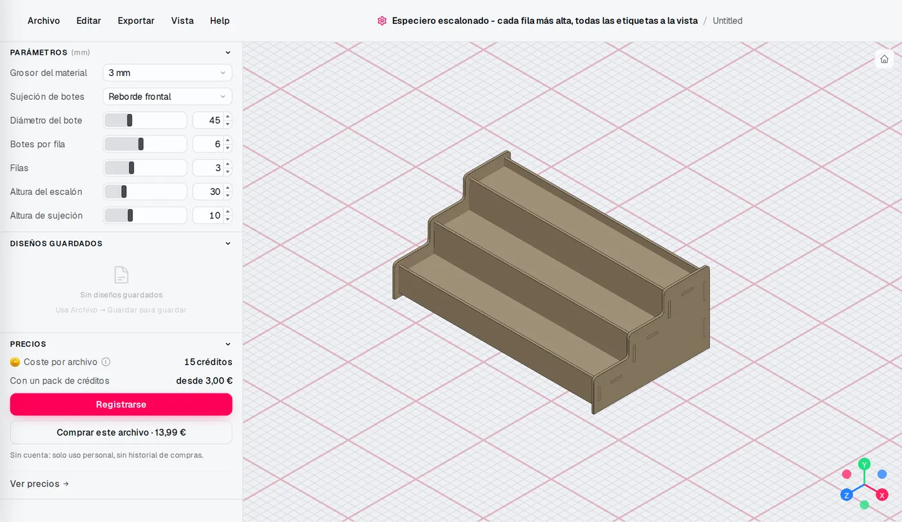Click the Untitled file name in header
The width and height of the screenshot is (902, 522).
coord(727,21)
